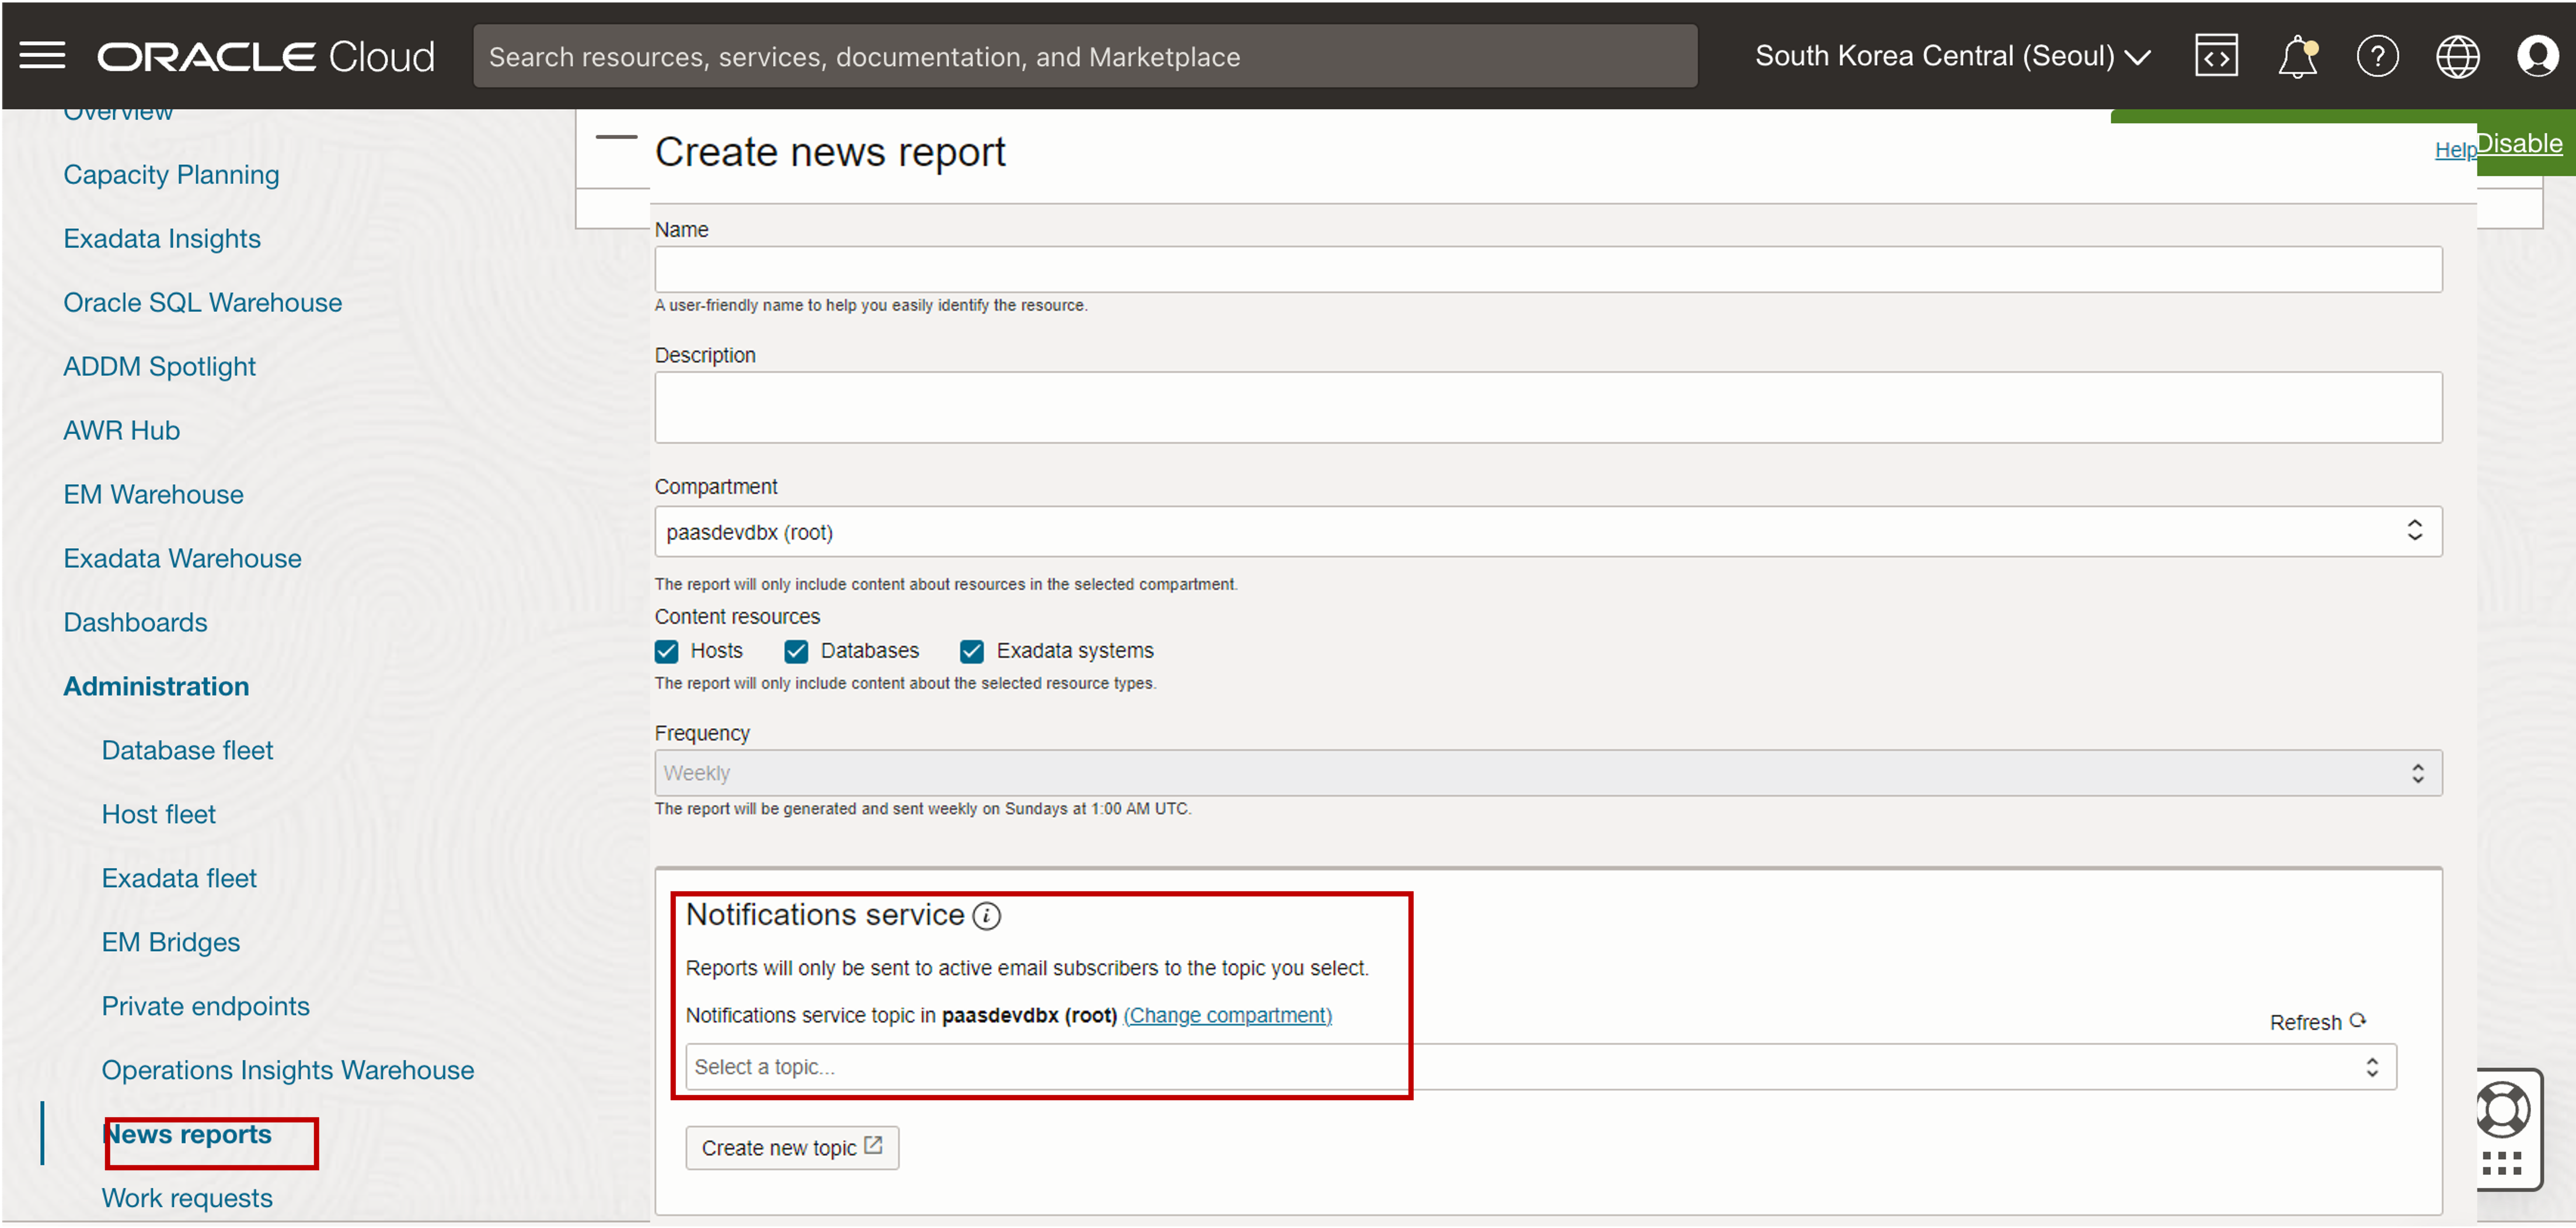Open Host fleet

(x=159, y=815)
